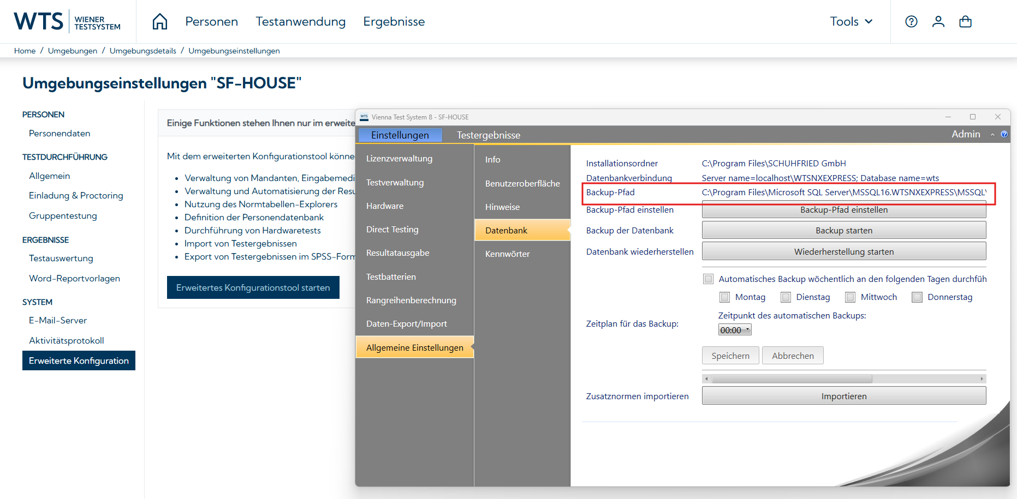The width and height of the screenshot is (1017, 499).
Task: Click the small WTS icon in dialog title bar
Action: 364,117
